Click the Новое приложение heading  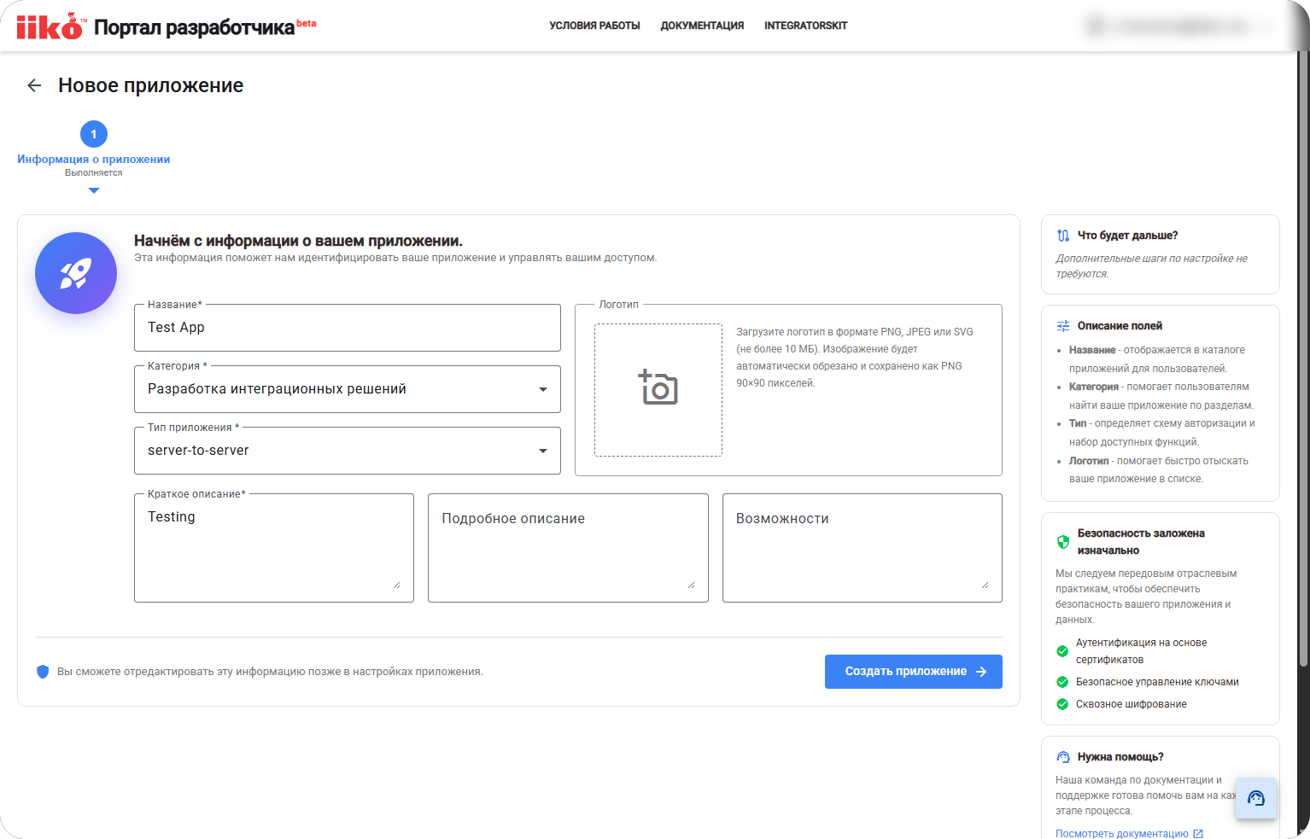pos(151,85)
